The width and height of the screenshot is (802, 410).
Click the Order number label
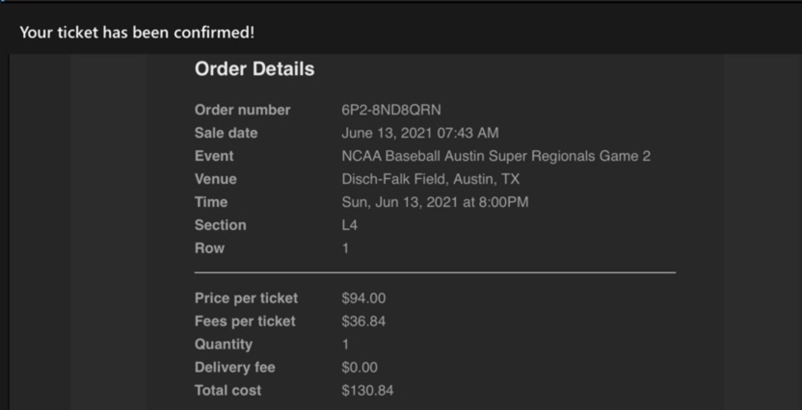242,110
